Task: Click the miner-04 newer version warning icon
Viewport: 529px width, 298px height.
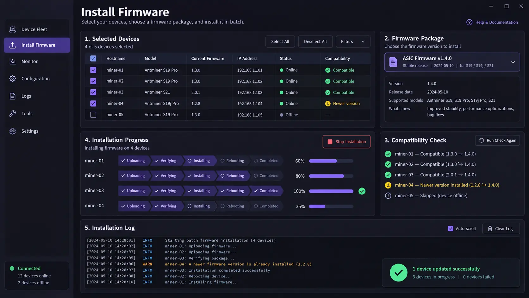Action: (328, 104)
